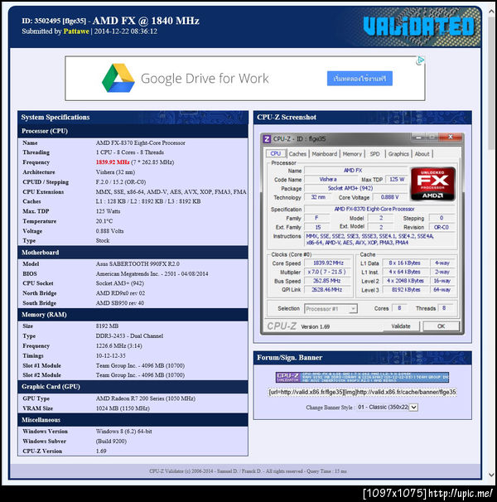Click the Google Drive logo in ad
The height and width of the screenshot is (502, 497).
click(118, 78)
